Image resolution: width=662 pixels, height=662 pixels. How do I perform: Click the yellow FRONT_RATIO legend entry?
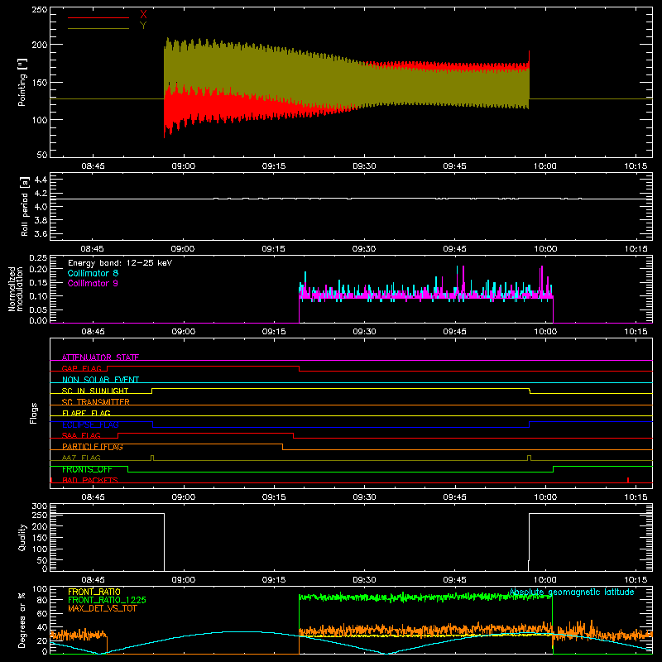[94, 592]
